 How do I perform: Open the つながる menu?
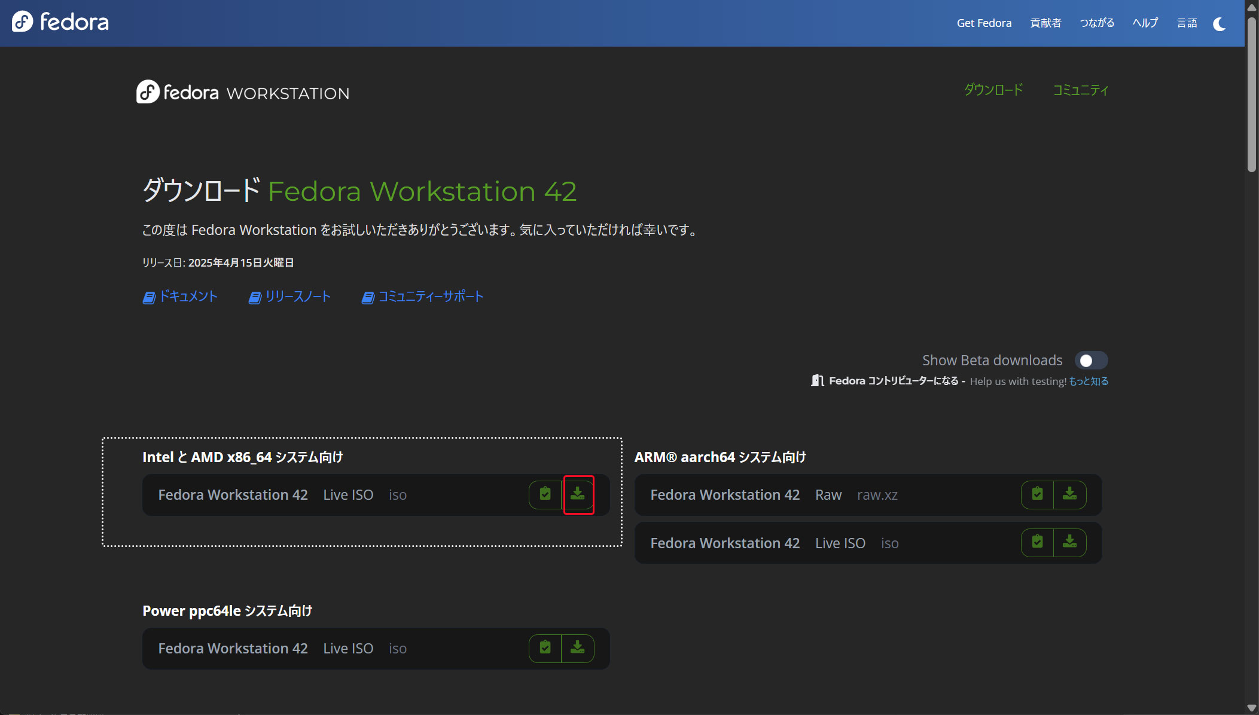point(1097,23)
